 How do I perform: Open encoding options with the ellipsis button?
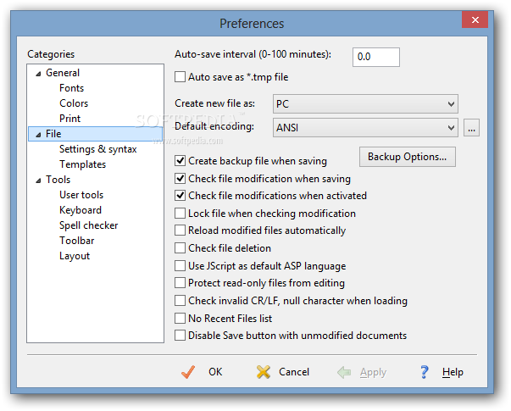[471, 128]
